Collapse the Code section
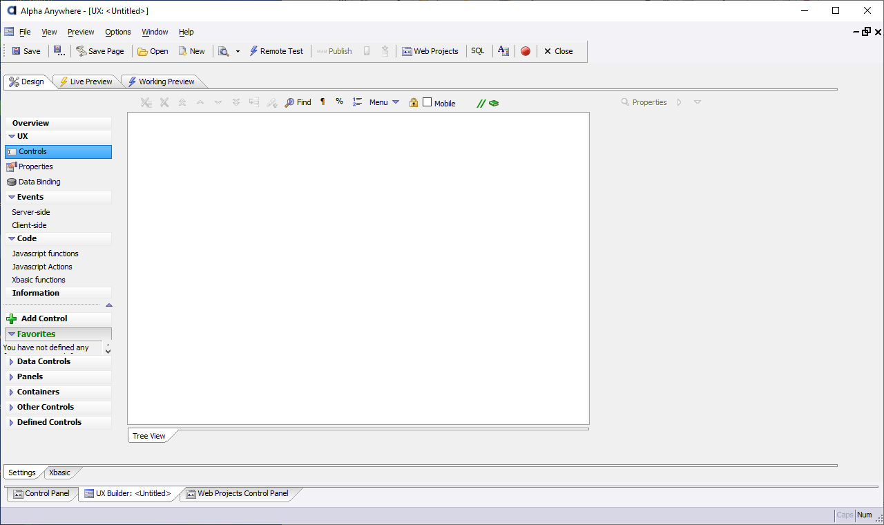 12,239
